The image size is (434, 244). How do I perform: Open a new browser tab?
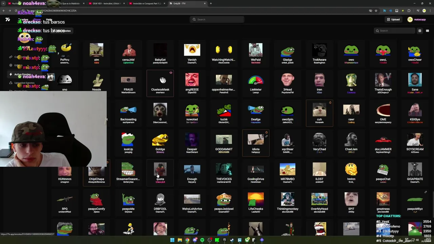point(211,3)
